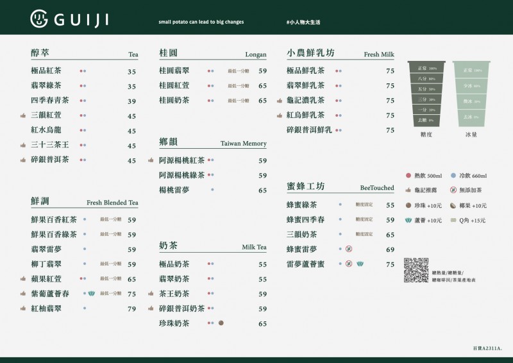This screenshot has width=513, height=363.
Task: Click thumbs-up icon beside 龜記濃乳茶
Action: tap(280, 101)
